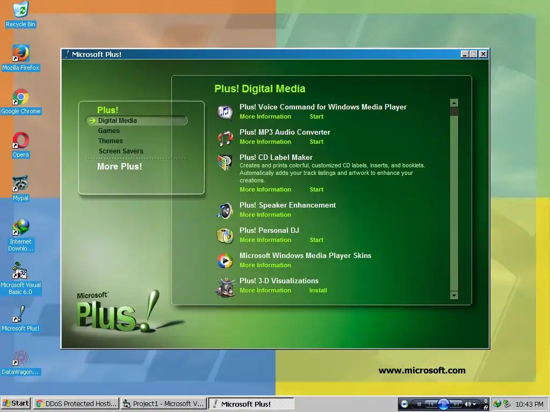Image resolution: width=550 pixels, height=412 pixels.
Task: Click the Windows Media Player Skins icon
Action: [x=225, y=261]
